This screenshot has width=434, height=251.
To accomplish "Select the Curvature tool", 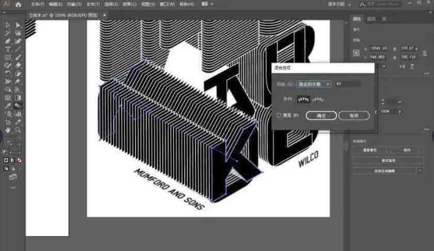I will pyautogui.click(x=18, y=41).
